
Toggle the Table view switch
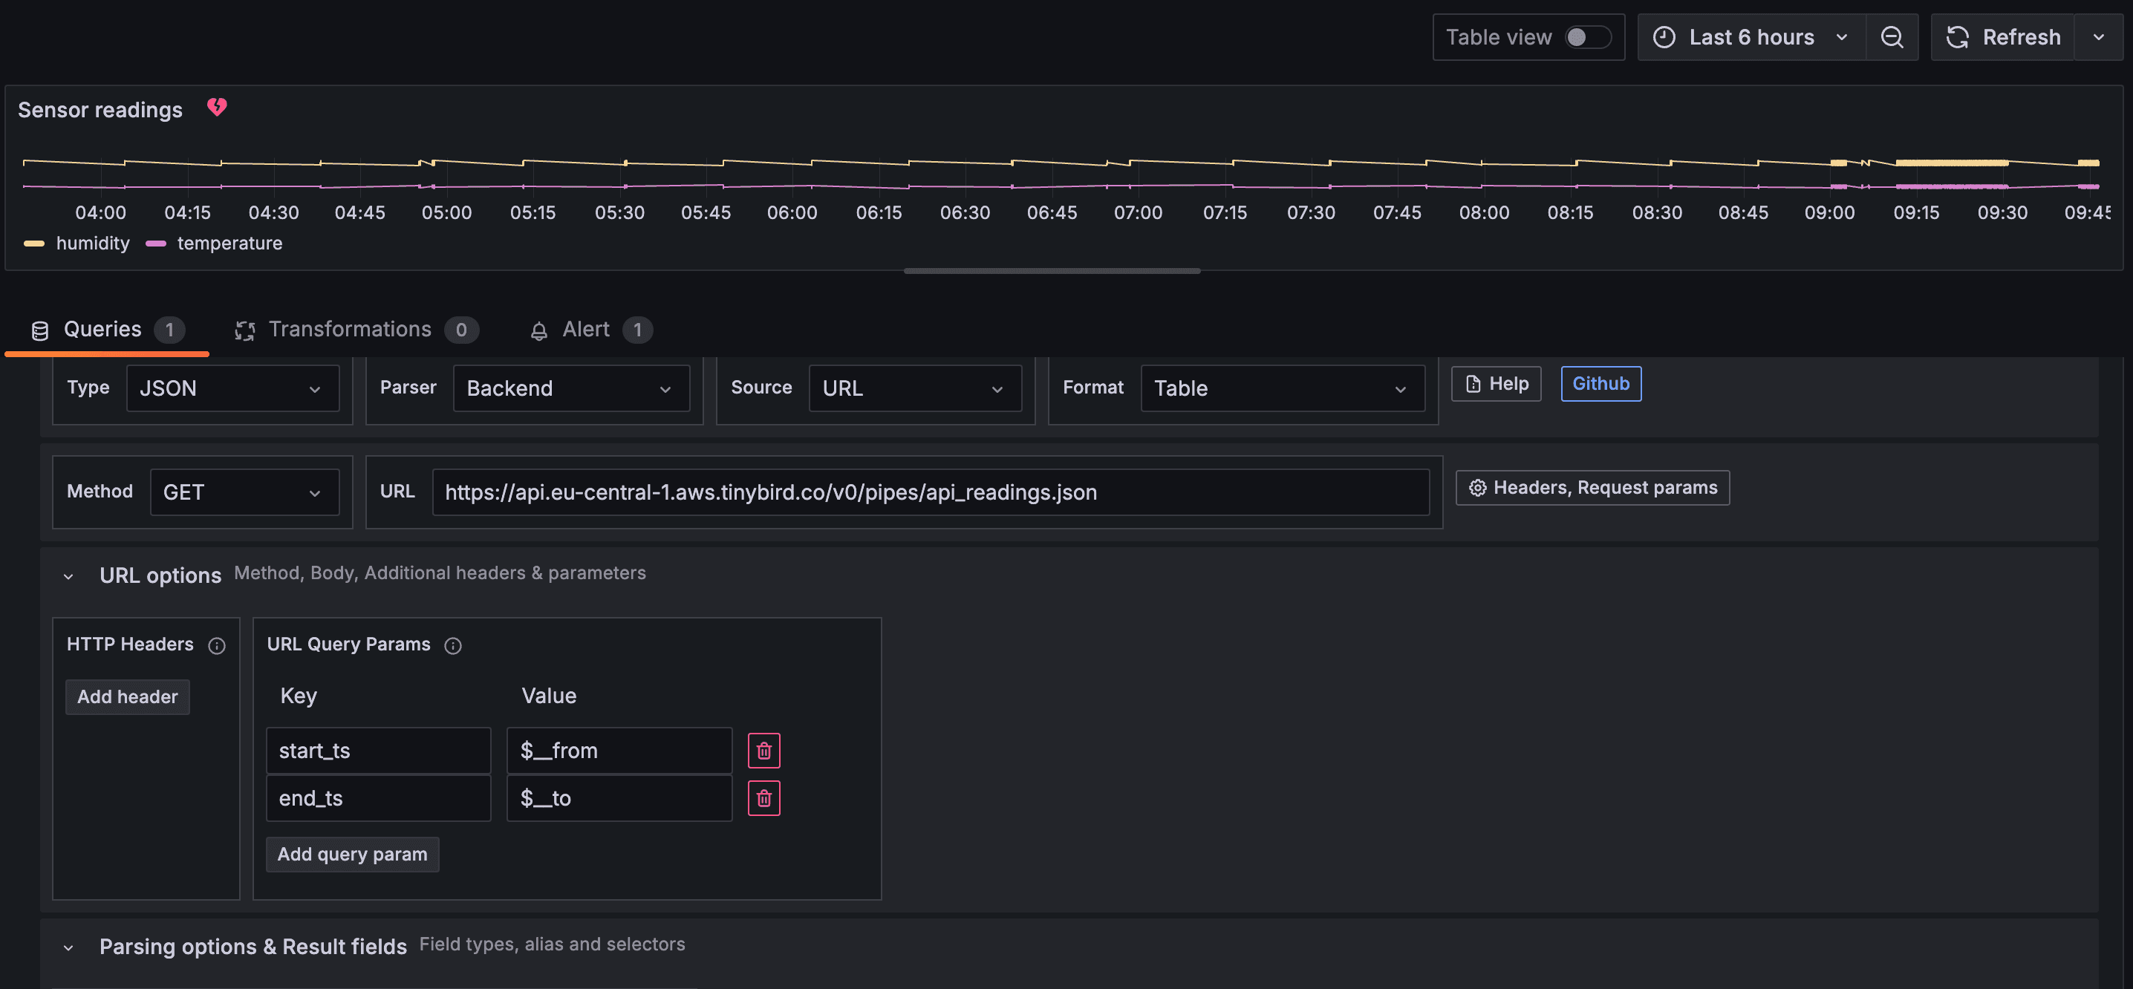(x=1587, y=37)
